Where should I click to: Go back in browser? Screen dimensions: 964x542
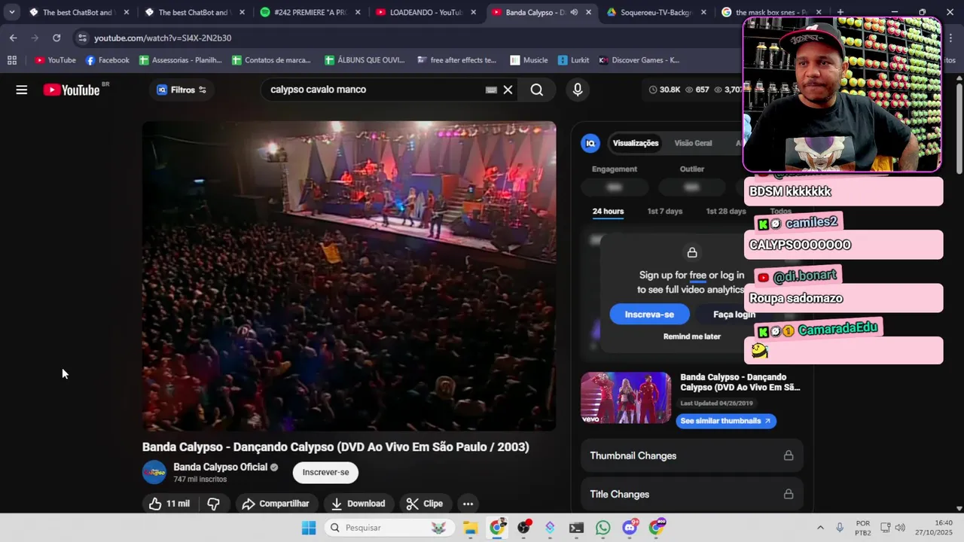13,38
